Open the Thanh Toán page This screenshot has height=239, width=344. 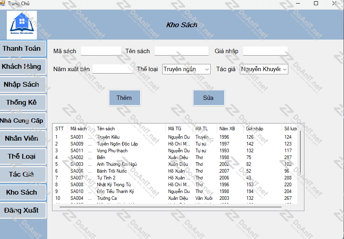[23, 48]
